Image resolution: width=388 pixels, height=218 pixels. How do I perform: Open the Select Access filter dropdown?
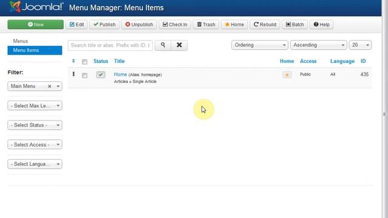pyautogui.click(x=35, y=145)
